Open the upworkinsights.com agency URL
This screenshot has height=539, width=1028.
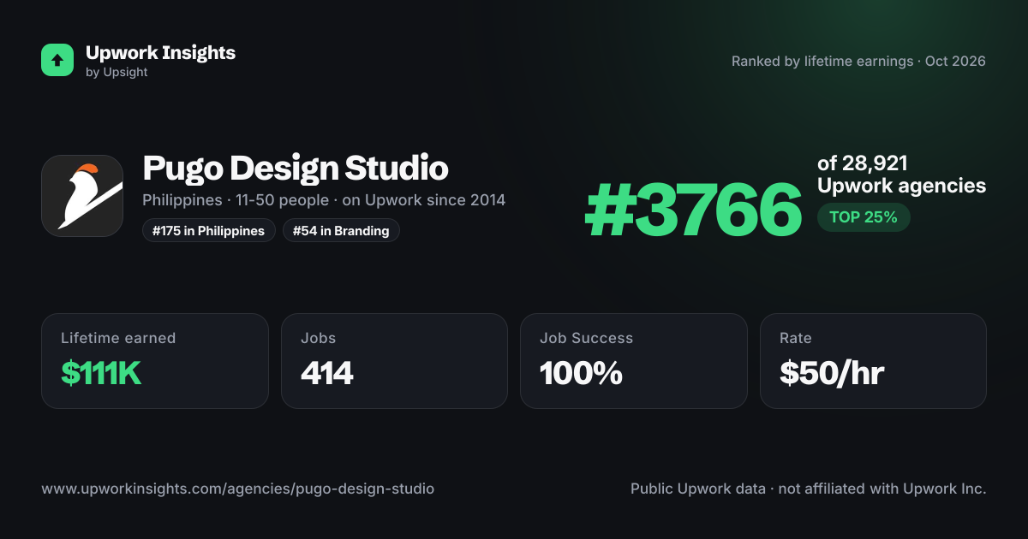238,489
